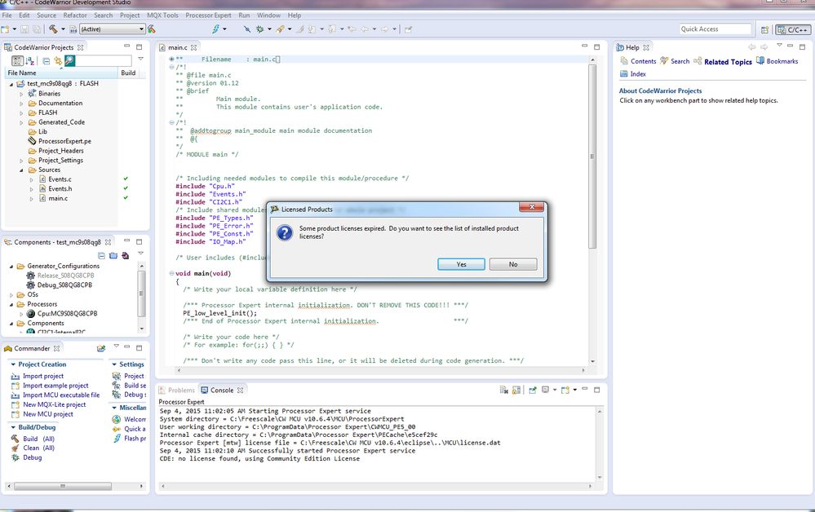Click Yes in the Licensed Products dialog
Screen dimensions: 815x512
(x=461, y=264)
